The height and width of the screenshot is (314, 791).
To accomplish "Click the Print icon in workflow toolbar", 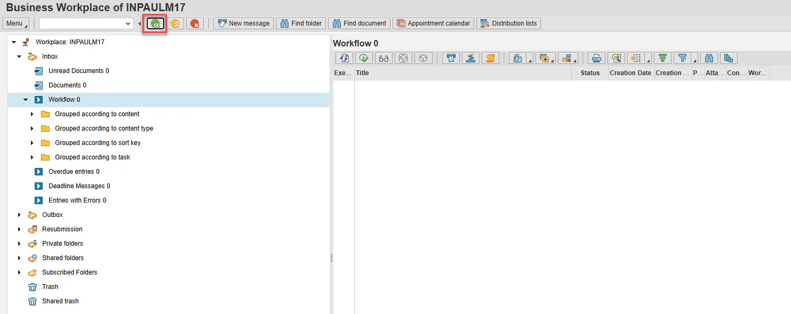I will tap(596, 58).
